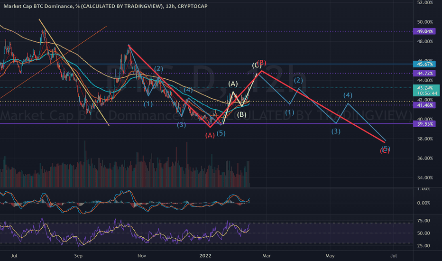This screenshot has width=442, height=261.
Task: Click projected blue (4) label after May
Action: pos(348,95)
